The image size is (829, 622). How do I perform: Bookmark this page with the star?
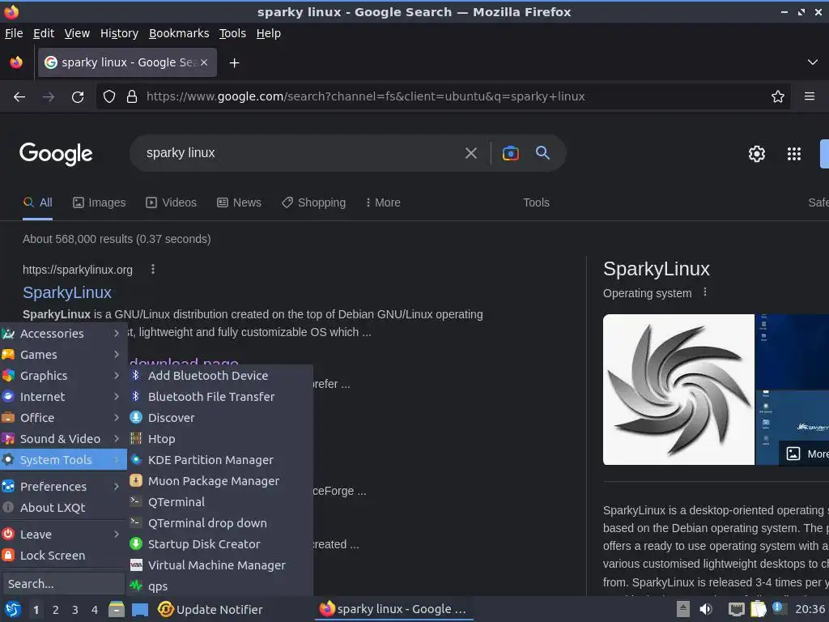click(777, 97)
